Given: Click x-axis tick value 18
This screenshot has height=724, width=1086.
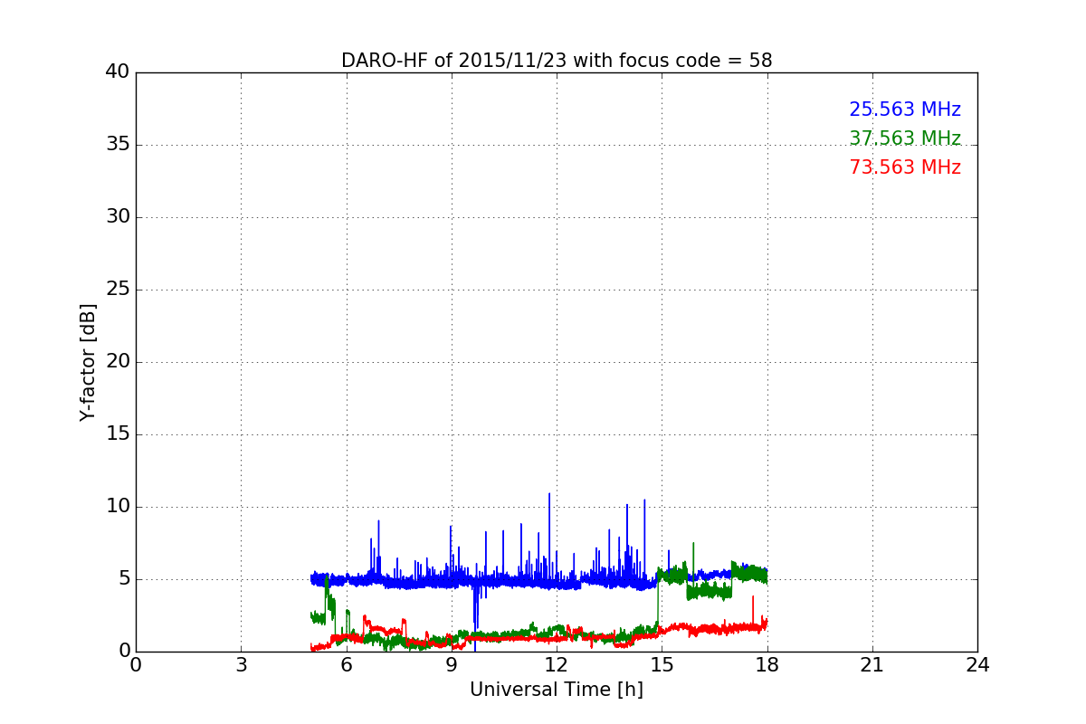Looking at the screenshot, I should (x=767, y=664).
